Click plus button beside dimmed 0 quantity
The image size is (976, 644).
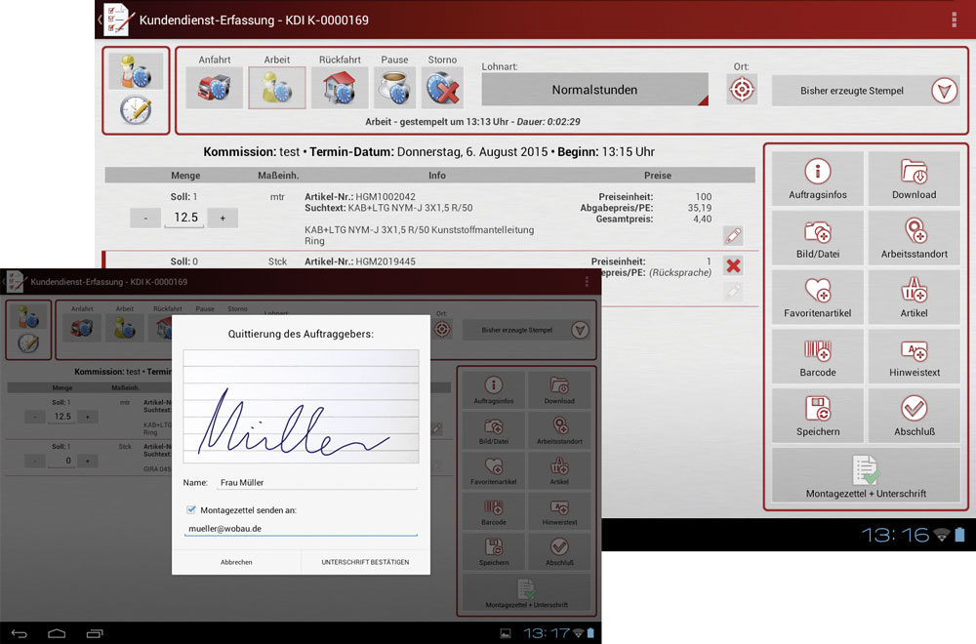point(88,462)
